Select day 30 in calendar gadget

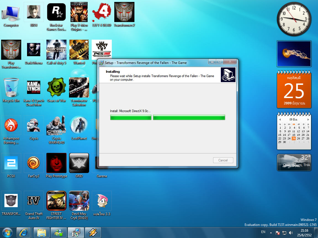284,142
